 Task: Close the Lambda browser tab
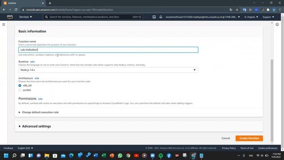pos(43,3)
